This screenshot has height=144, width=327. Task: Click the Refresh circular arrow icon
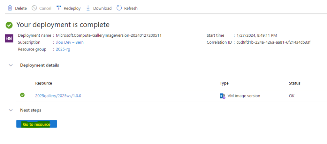(x=119, y=8)
